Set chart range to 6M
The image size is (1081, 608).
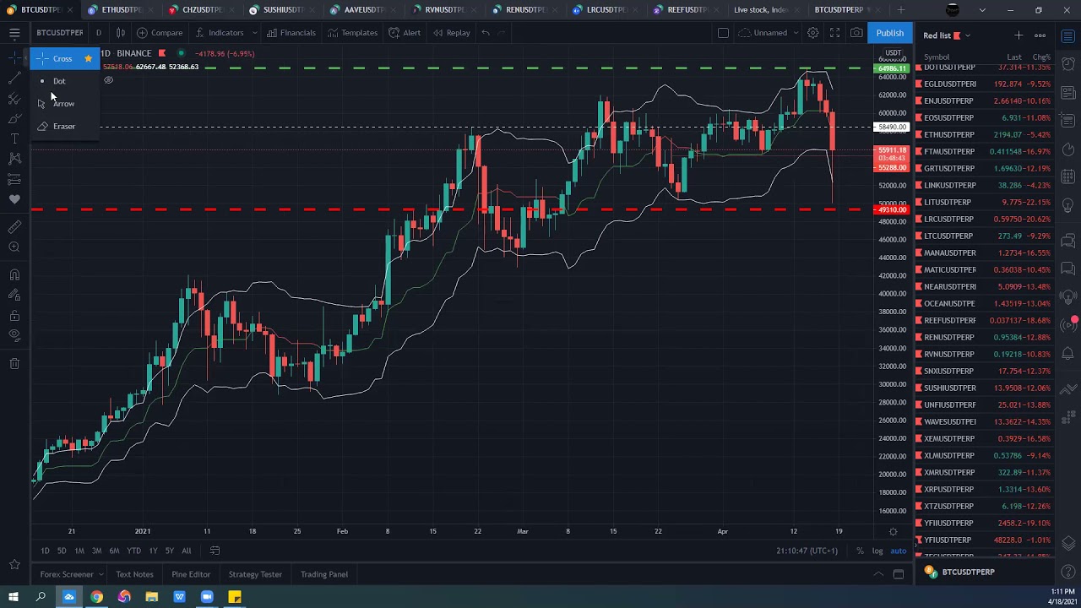(114, 551)
